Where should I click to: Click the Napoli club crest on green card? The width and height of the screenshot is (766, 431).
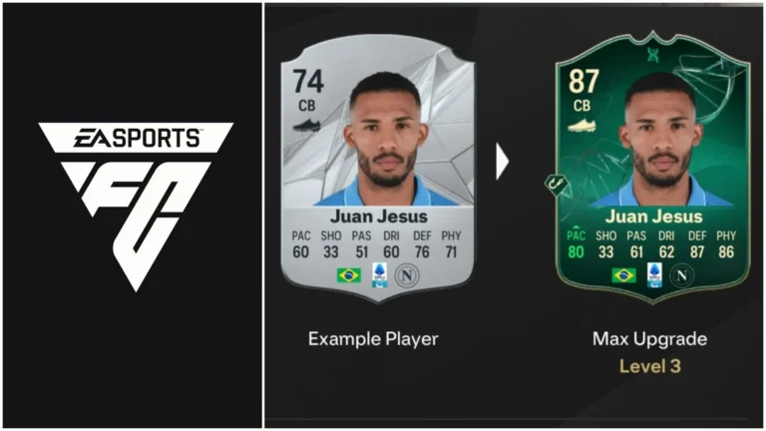pos(682,275)
